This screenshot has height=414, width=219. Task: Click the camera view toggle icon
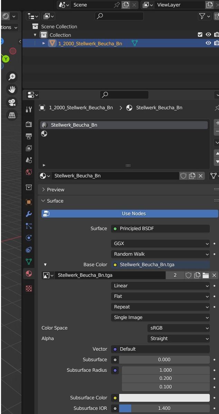(12, 102)
